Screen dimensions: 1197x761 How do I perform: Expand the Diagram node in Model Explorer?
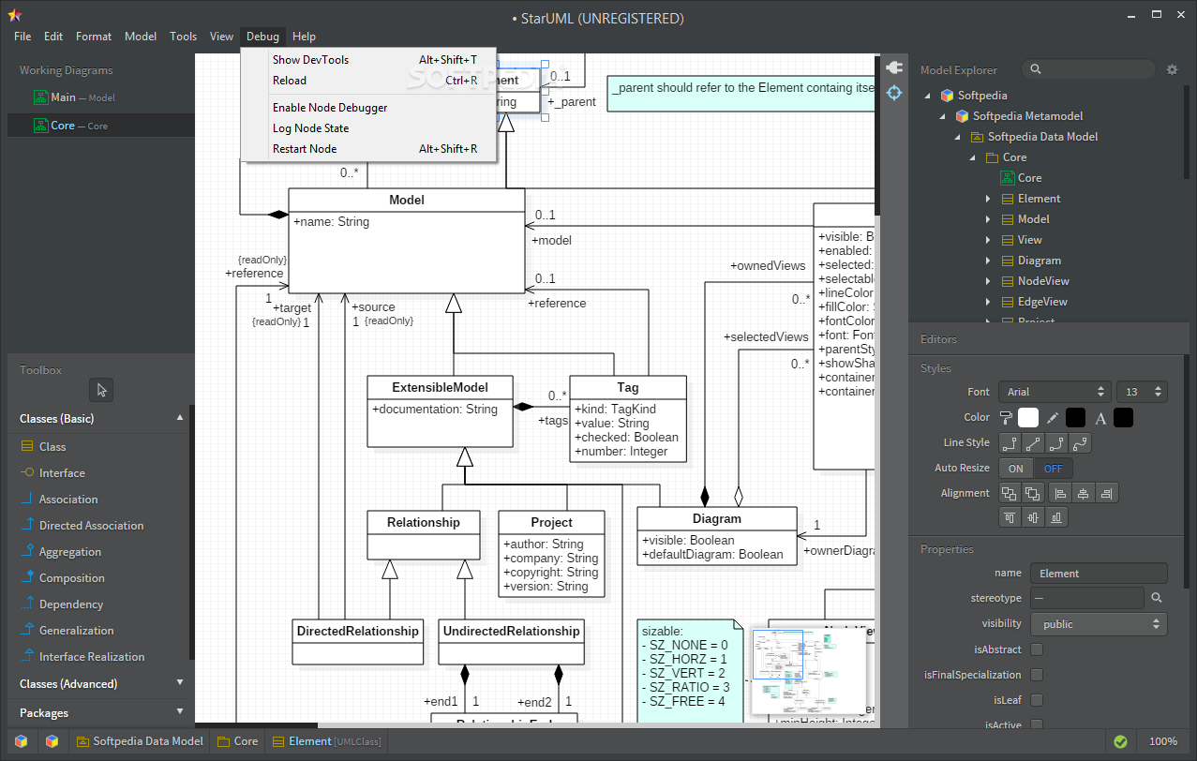pyautogui.click(x=988, y=261)
